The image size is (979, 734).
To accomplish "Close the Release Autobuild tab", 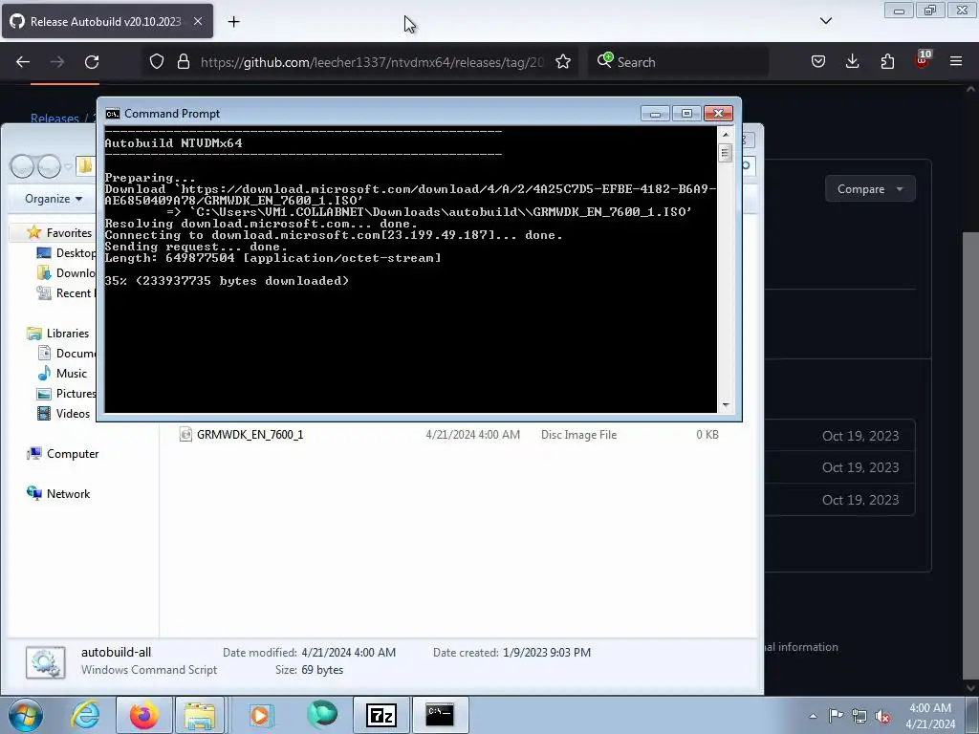I will pyautogui.click(x=197, y=21).
